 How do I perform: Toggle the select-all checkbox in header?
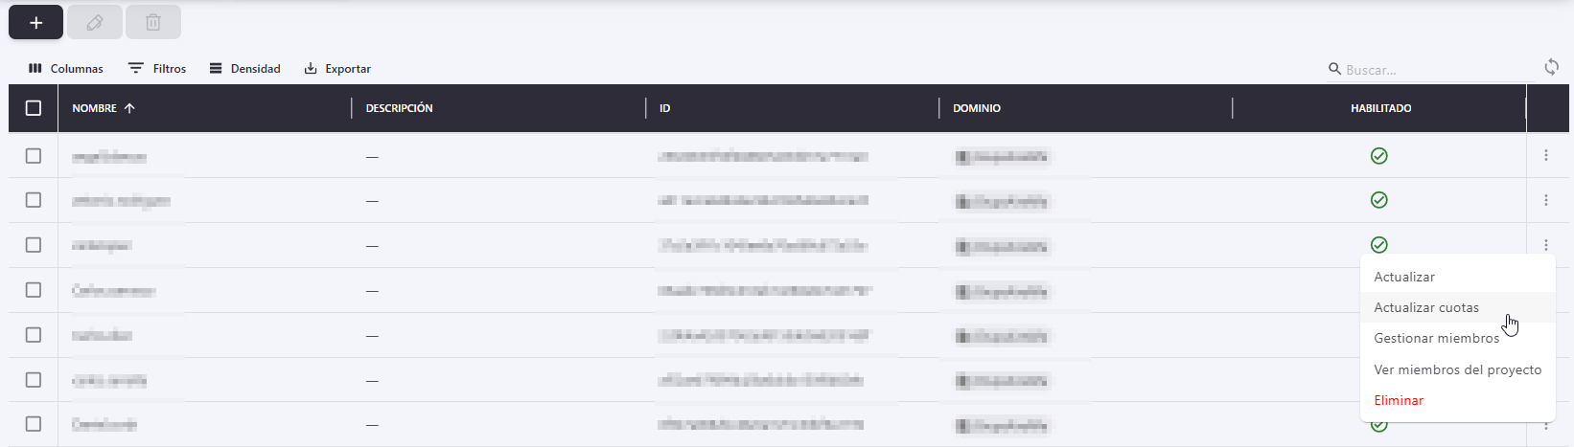click(x=34, y=108)
